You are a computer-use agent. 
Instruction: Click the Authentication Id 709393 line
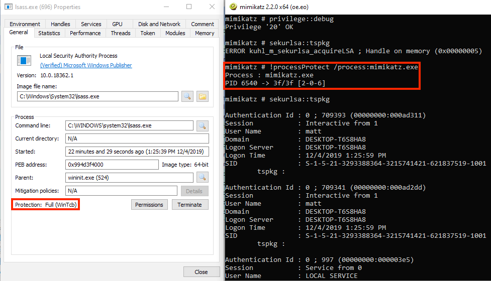click(x=325, y=115)
